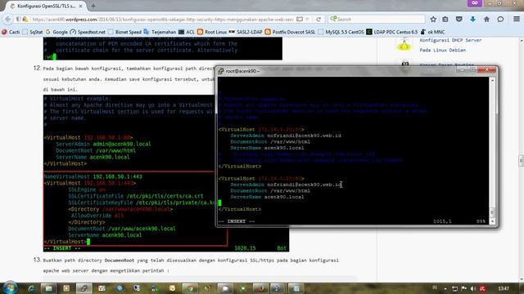The height and width of the screenshot is (294, 524).
Task: Expand the URL history dropdown arrow
Action: tap(308, 20)
